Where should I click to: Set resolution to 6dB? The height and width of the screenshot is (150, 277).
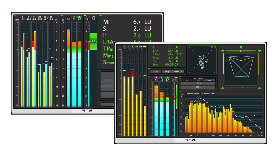pyautogui.click(x=198, y=80)
